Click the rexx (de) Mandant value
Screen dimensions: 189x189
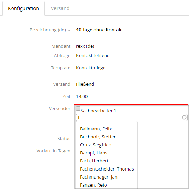coord(85,46)
